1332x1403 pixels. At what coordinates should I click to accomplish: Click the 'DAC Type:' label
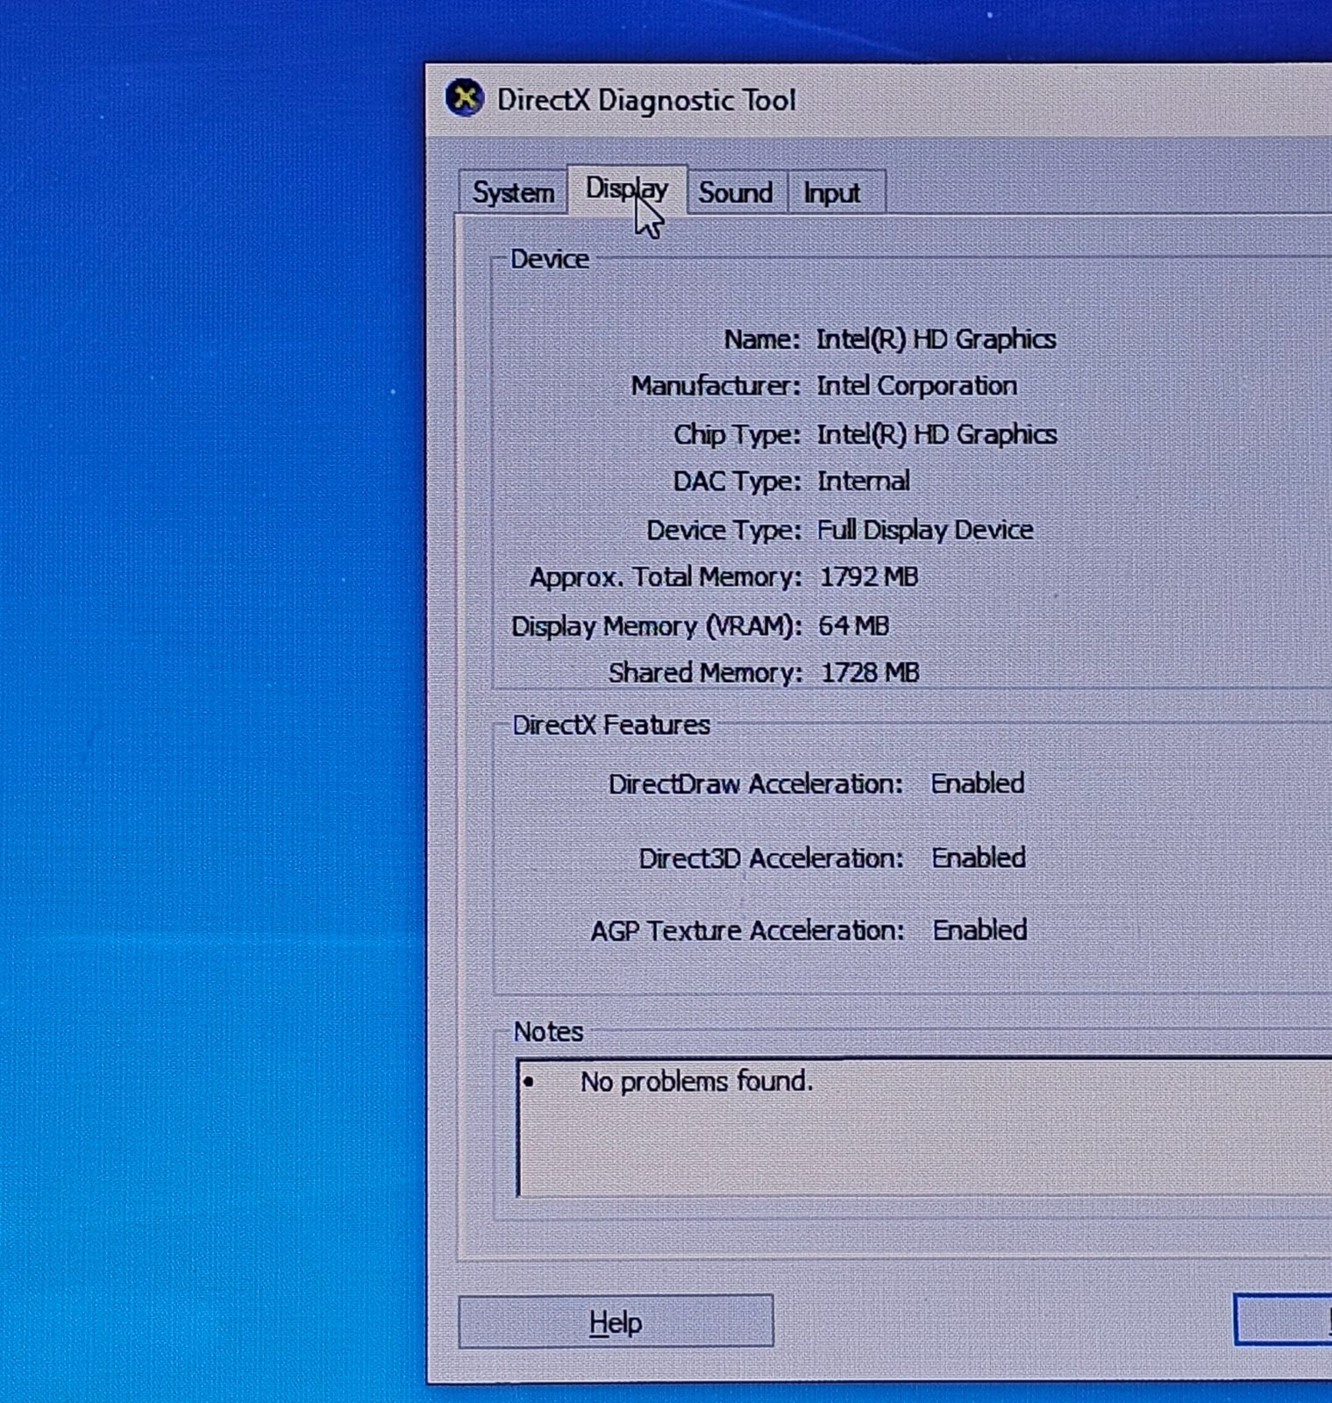[x=737, y=481]
